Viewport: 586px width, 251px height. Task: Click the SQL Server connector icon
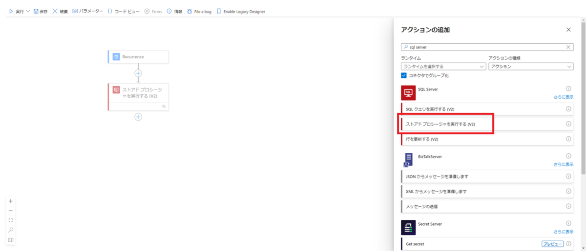click(x=408, y=93)
